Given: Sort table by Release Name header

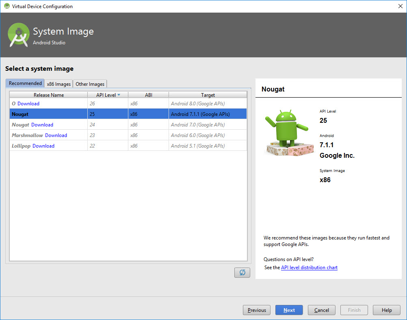Looking at the screenshot, I should tap(49, 95).
